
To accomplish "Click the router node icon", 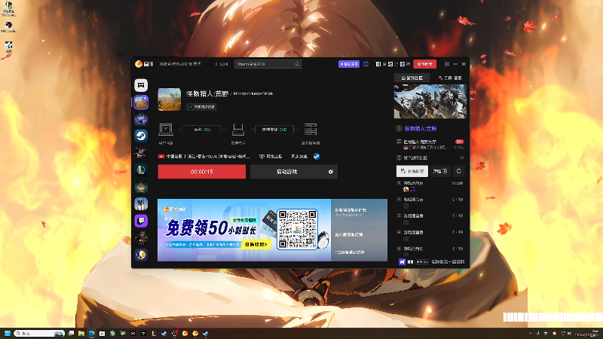I will (x=238, y=129).
